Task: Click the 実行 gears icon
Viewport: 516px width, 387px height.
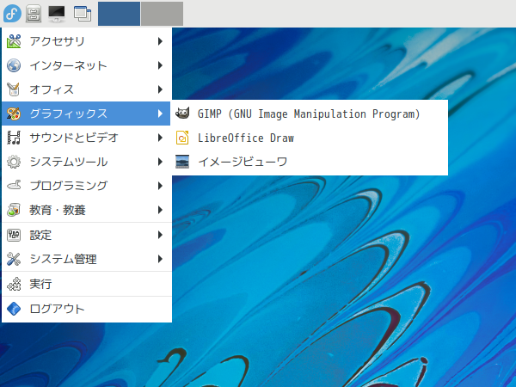Action: point(14,284)
